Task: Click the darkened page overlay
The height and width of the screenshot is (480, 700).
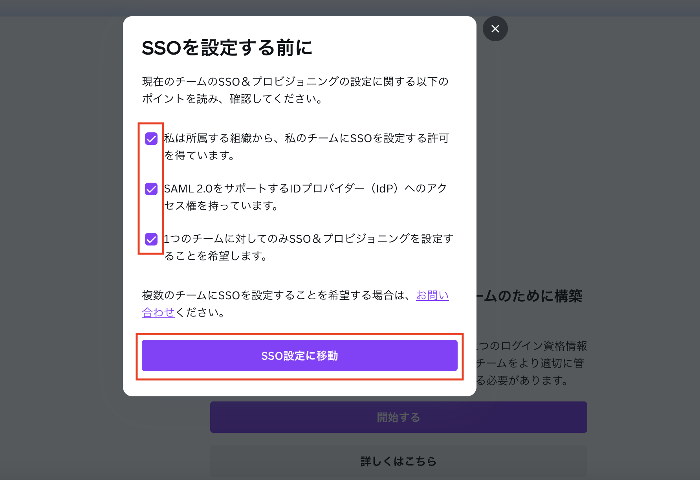Action: 59,236
